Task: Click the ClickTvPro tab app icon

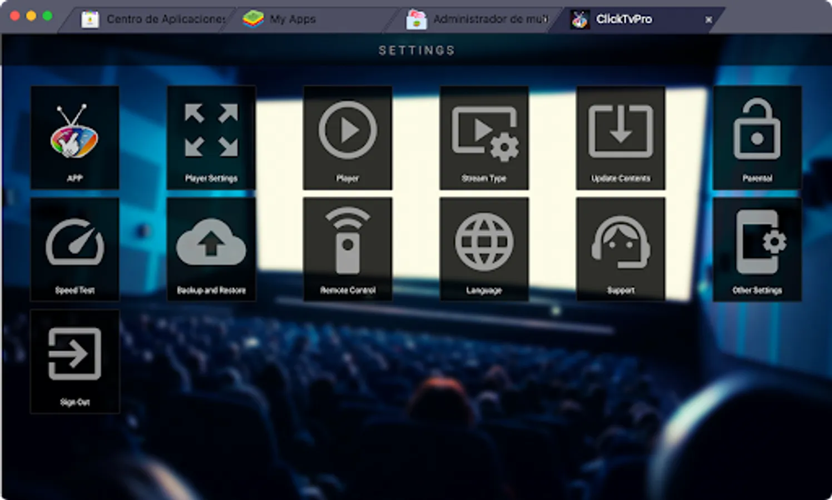Action: tap(580, 19)
